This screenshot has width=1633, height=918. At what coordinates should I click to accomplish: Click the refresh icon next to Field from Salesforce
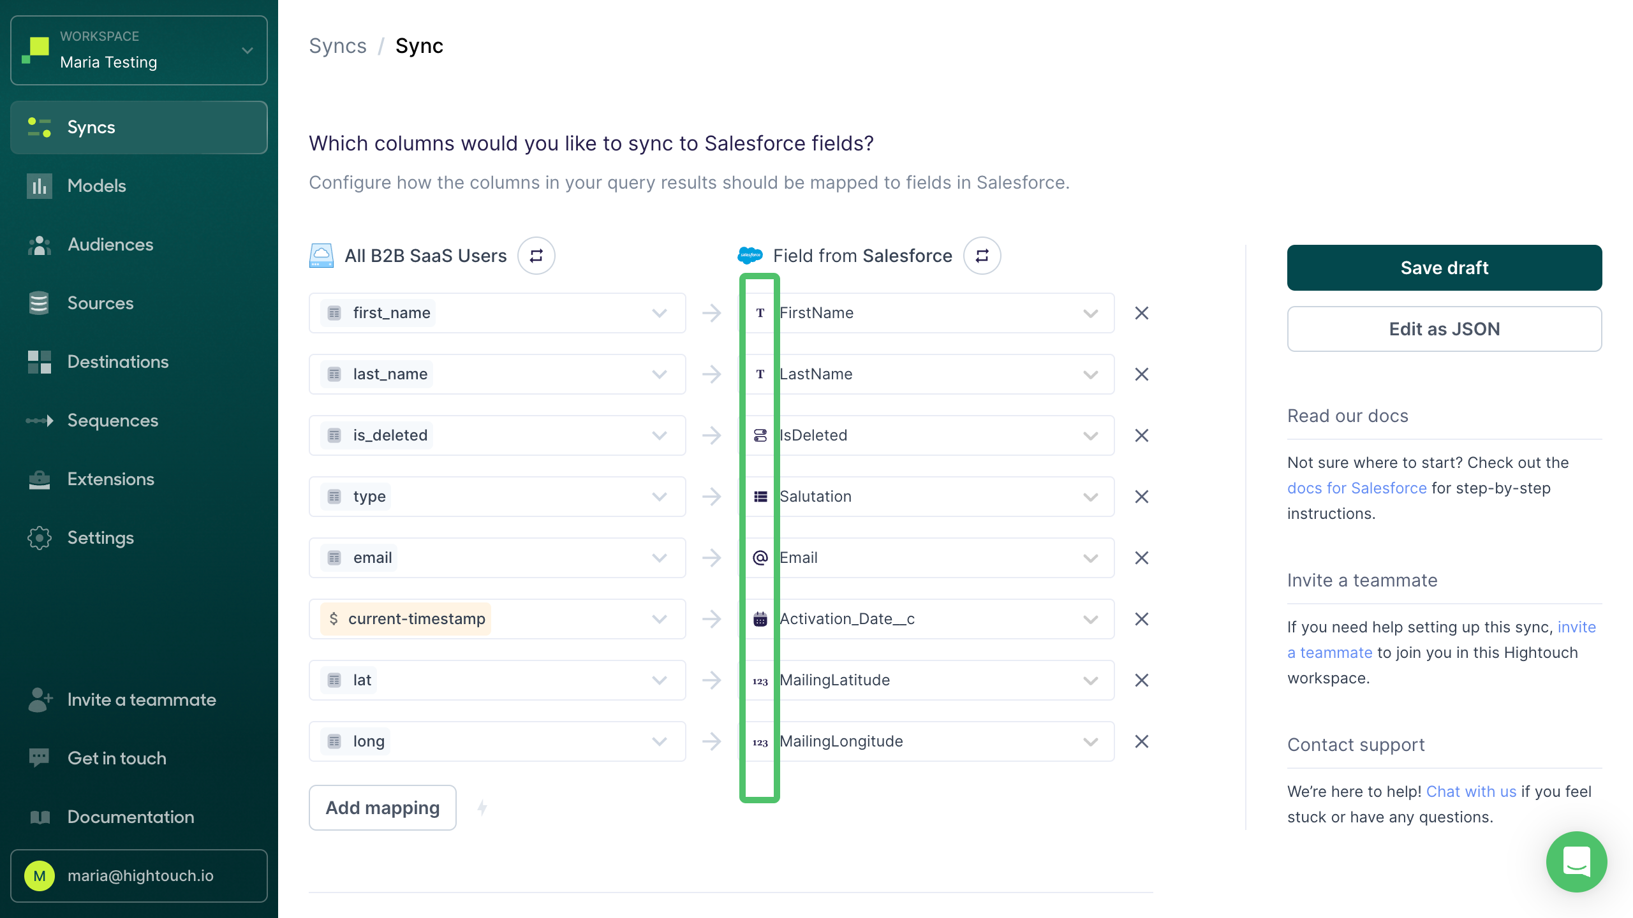pos(980,256)
